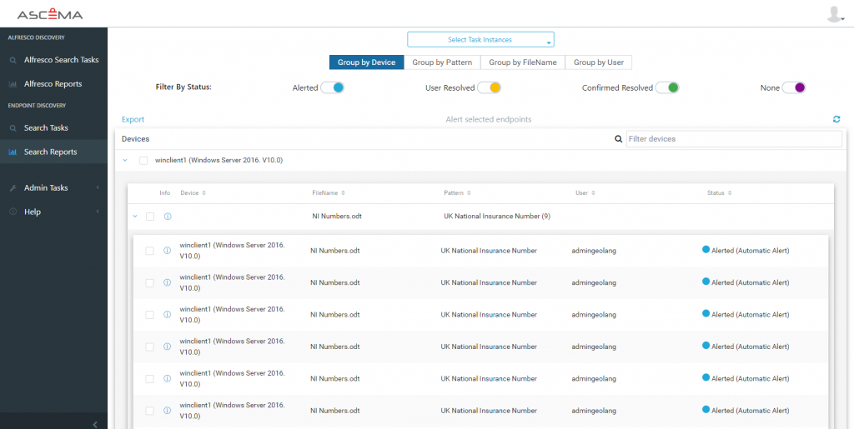Toggle the Alerted status filter

(x=332, y=87)
